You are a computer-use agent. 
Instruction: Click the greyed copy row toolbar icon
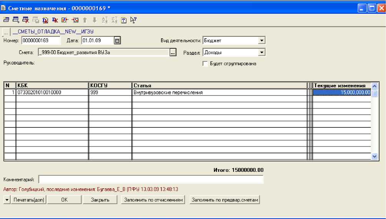coord(36,20)
